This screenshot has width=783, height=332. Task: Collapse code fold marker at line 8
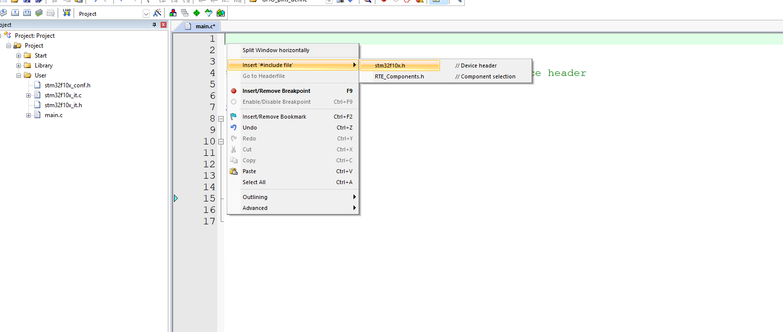pos(221,119)
